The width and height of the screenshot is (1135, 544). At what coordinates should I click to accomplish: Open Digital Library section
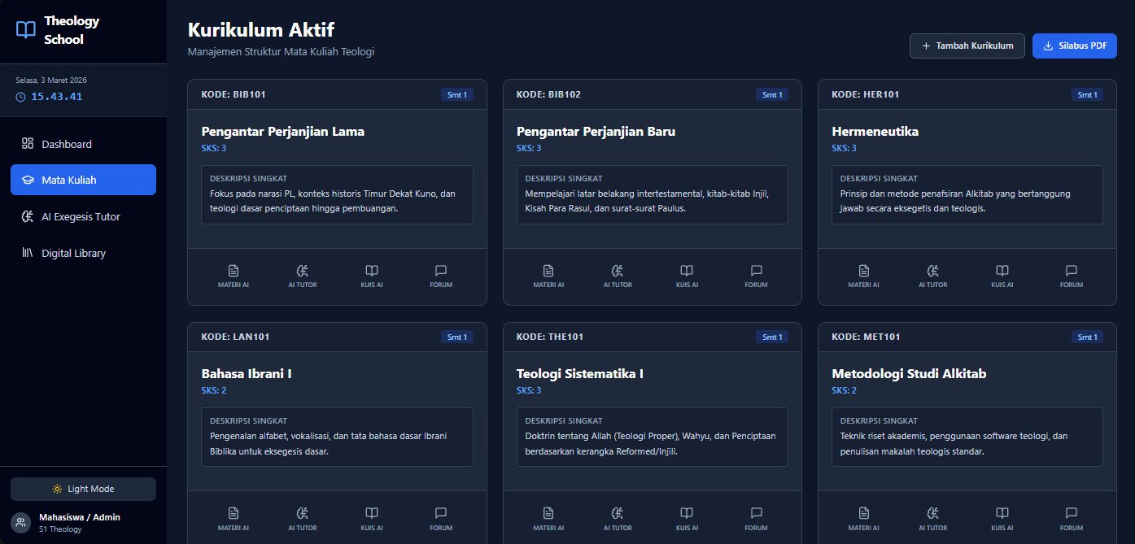[83, 253]
